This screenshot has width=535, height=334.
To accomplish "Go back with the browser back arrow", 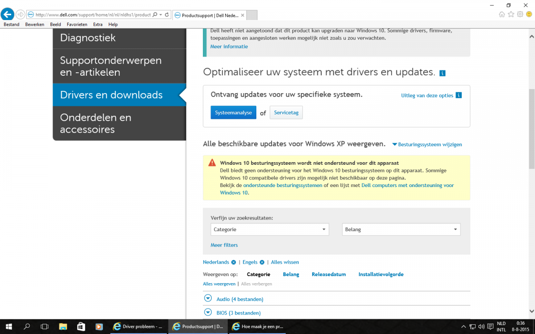I will pos(8,14).
